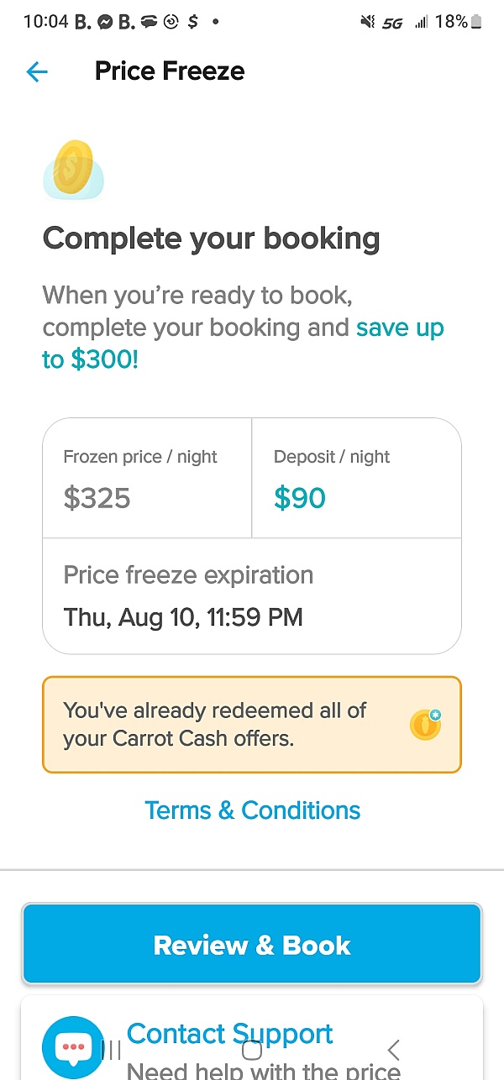Tap the golden coin illustration

74,168
